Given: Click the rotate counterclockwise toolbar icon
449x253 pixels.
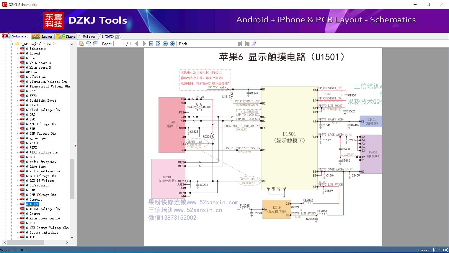Looking at the screenshot, I should tap(88, 44).
